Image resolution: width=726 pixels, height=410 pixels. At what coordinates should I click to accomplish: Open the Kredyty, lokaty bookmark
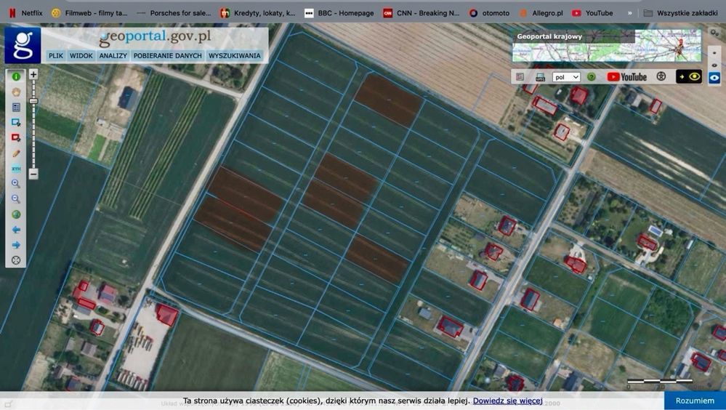coord(257,13)
